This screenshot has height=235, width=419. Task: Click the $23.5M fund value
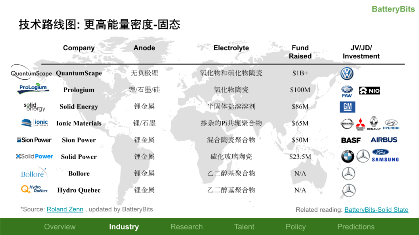pyautogui.click(x=300, y=157)
